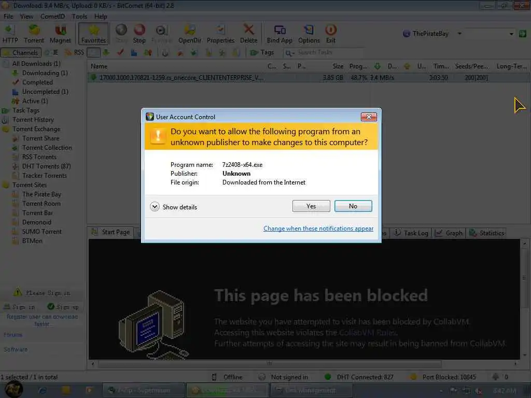The image size is (531, 398).
Task: Select Torrent Exchange node
Action: tap(36, 129)
